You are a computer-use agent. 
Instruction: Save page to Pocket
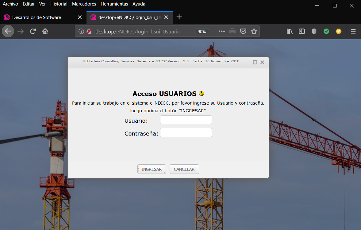point(243,31)
